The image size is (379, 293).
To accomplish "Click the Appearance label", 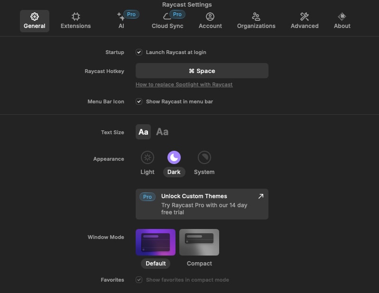I will pos(109,159).
